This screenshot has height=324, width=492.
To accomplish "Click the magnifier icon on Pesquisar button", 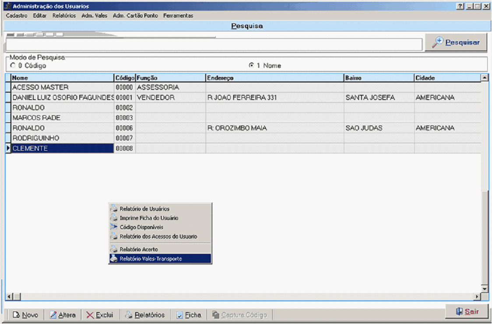I will click(437, 42).
